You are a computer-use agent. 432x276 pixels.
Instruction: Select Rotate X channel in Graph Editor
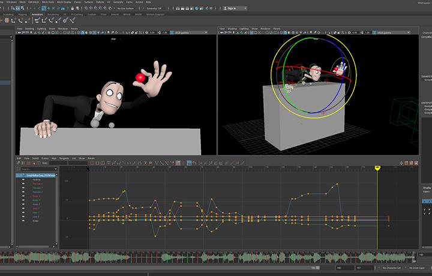coord(36,196)
